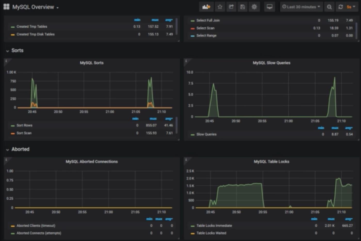361x241 pixels.
Task: Click the Add panel icon
Action: pyautogui.click(x=206, y=7)
